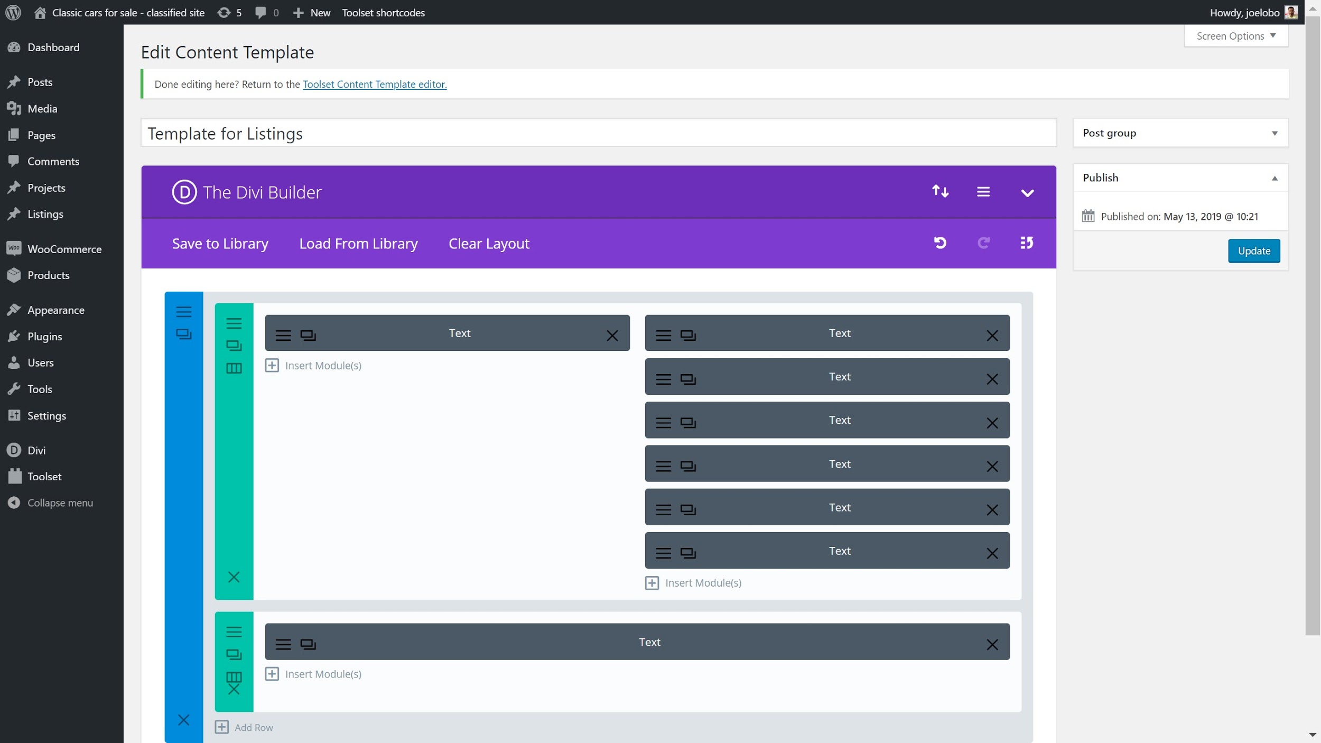Insert module in the left column
1321x743 pixels.
pos(313,365)
